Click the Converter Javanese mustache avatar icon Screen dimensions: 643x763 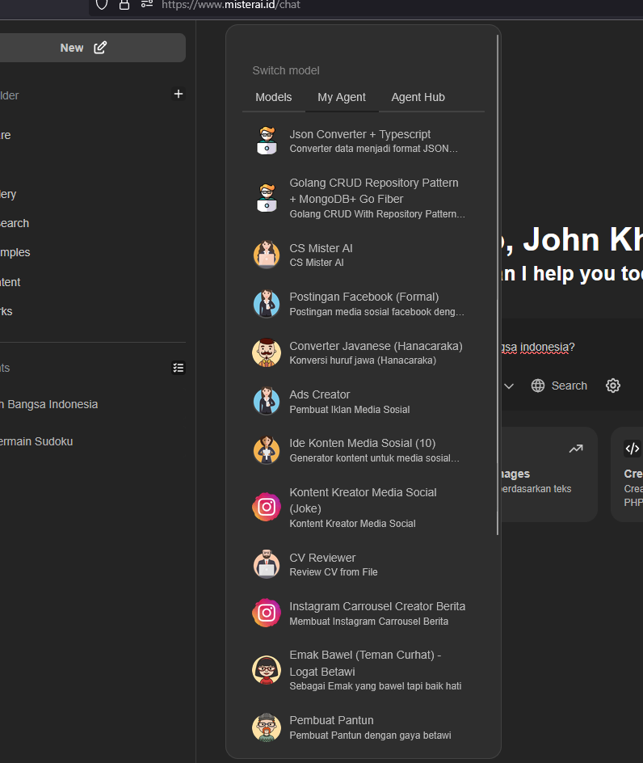point(267,352)
